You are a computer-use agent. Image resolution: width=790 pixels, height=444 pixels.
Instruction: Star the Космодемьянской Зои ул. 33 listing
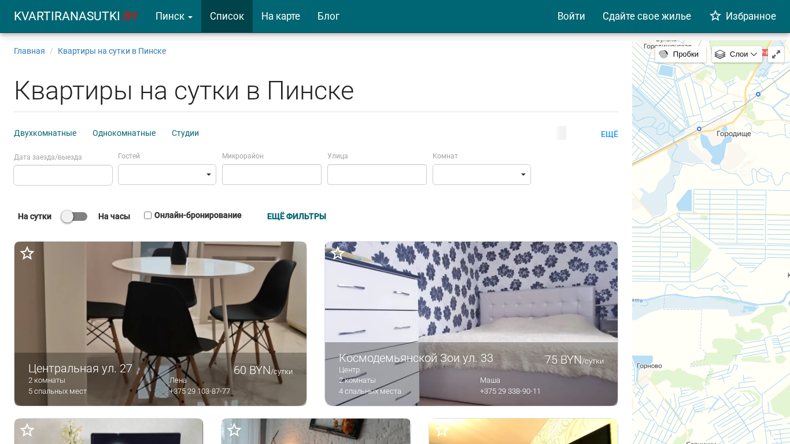point(338,253)
